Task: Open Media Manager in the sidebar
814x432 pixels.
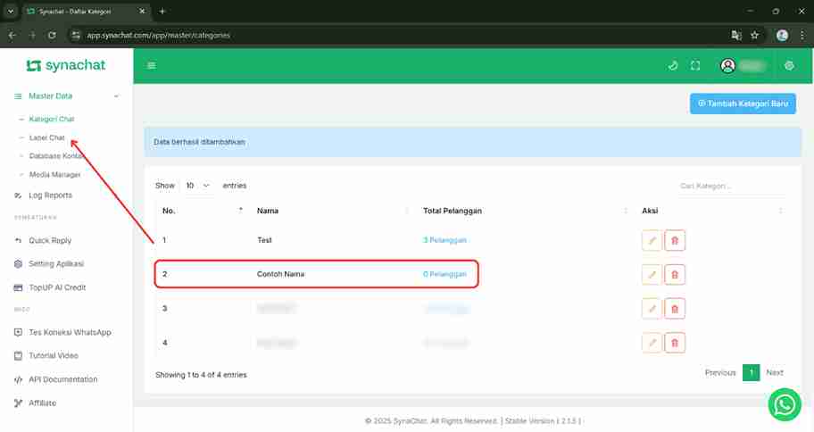Action: pyautogui.click(x=54, y=174)
